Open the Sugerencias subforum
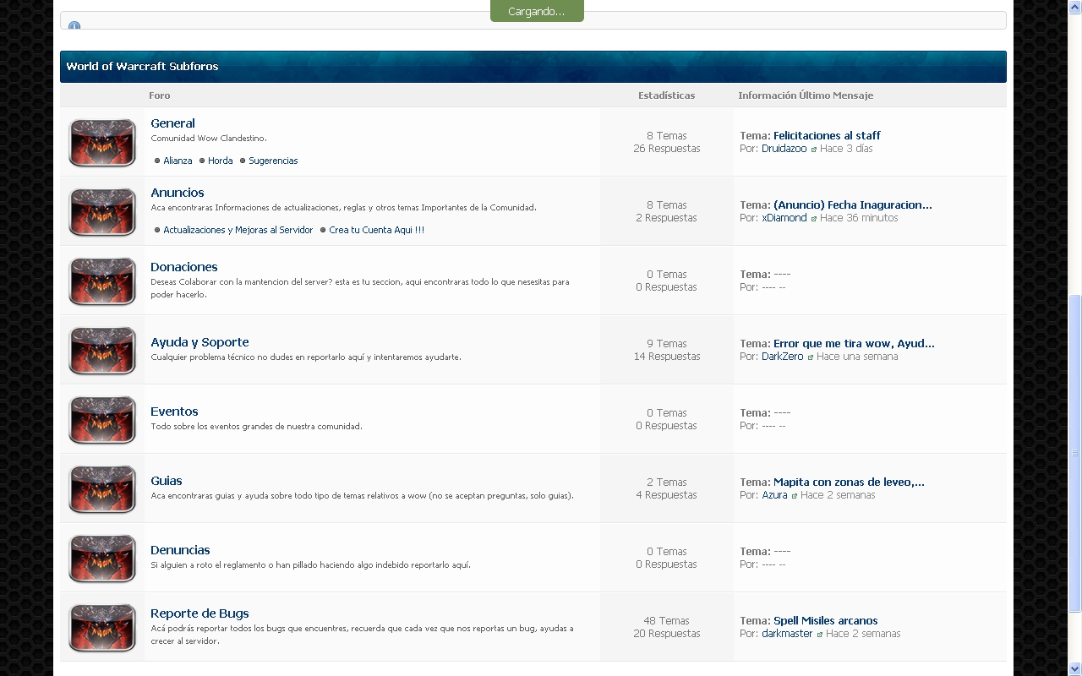Screen dimensions: 1082x676 point(273,161)
